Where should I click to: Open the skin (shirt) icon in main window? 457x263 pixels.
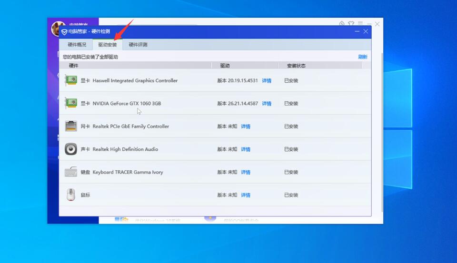click(x=351, y=23)
